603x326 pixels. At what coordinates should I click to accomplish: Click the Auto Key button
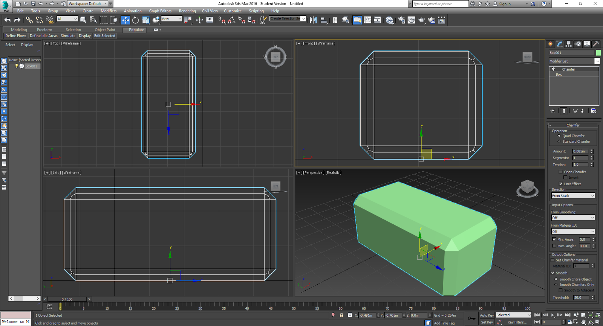(x=487, y=315)
